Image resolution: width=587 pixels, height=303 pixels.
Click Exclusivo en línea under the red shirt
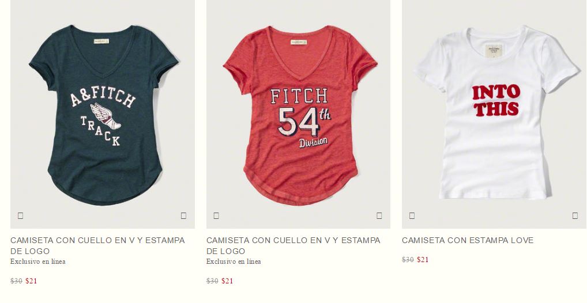pyautogui.click(x=234, y=262)
